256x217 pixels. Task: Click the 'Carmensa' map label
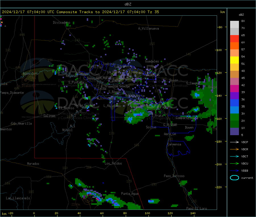tap(174, 144)
